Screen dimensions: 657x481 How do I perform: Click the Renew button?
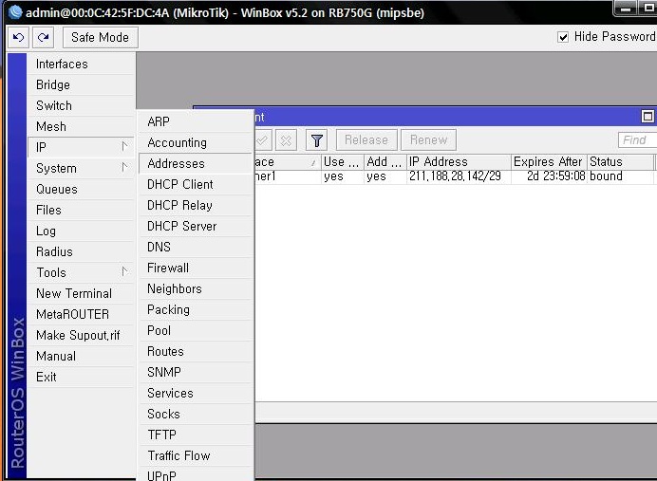tap(428, 140)
